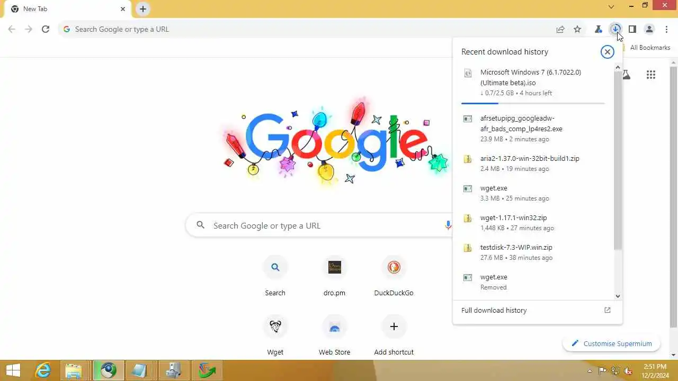Click the taskbar clock showing 2:51 PM
This screenshot has width=678, height=381.
click(x=655, y=371)
